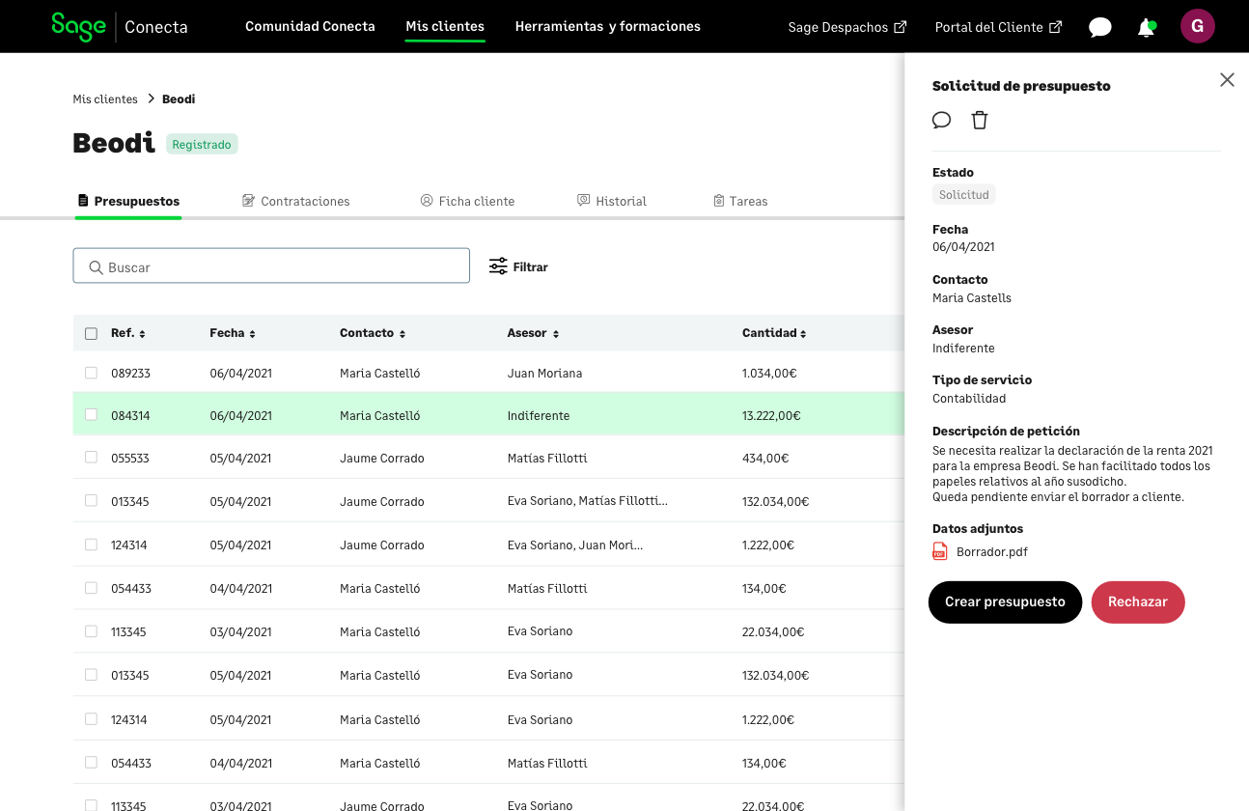The height and width of the screenshot is (811, 1249).
Task: Click the comment icon in request panel
Action: pyautogui.click(x=941, y=120)
